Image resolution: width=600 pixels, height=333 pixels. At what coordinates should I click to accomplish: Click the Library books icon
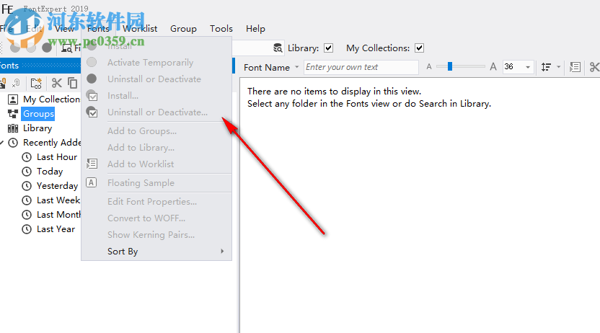coord(13,128)
